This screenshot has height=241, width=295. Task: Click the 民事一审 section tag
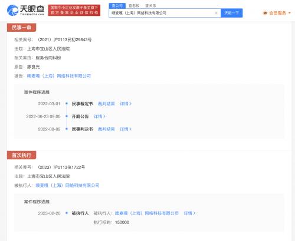[21, 28]
